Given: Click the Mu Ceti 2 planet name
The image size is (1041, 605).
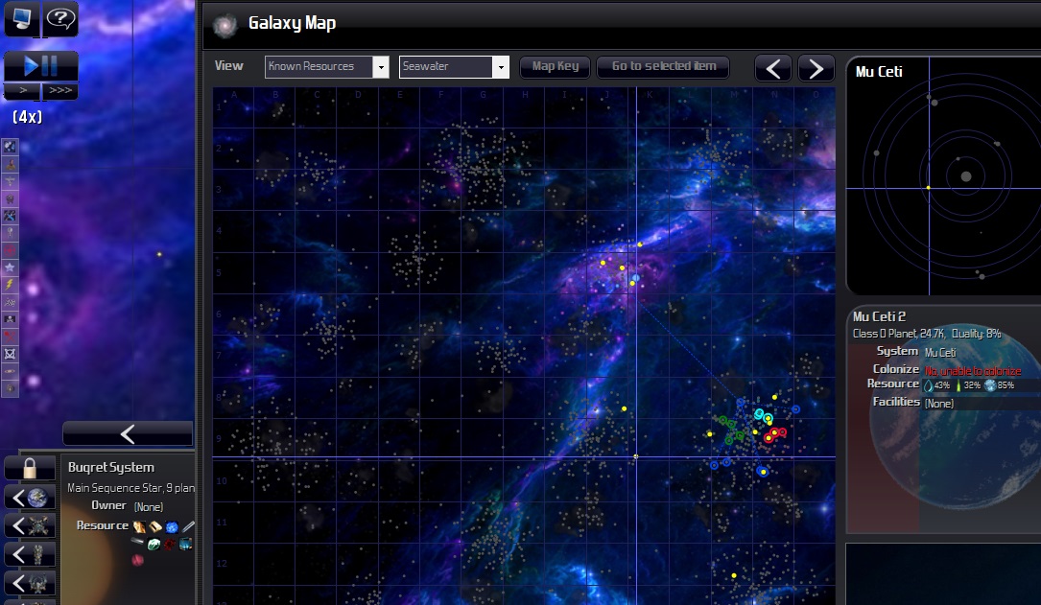Looking at the screenshot, I should click(x=879, y=317).
